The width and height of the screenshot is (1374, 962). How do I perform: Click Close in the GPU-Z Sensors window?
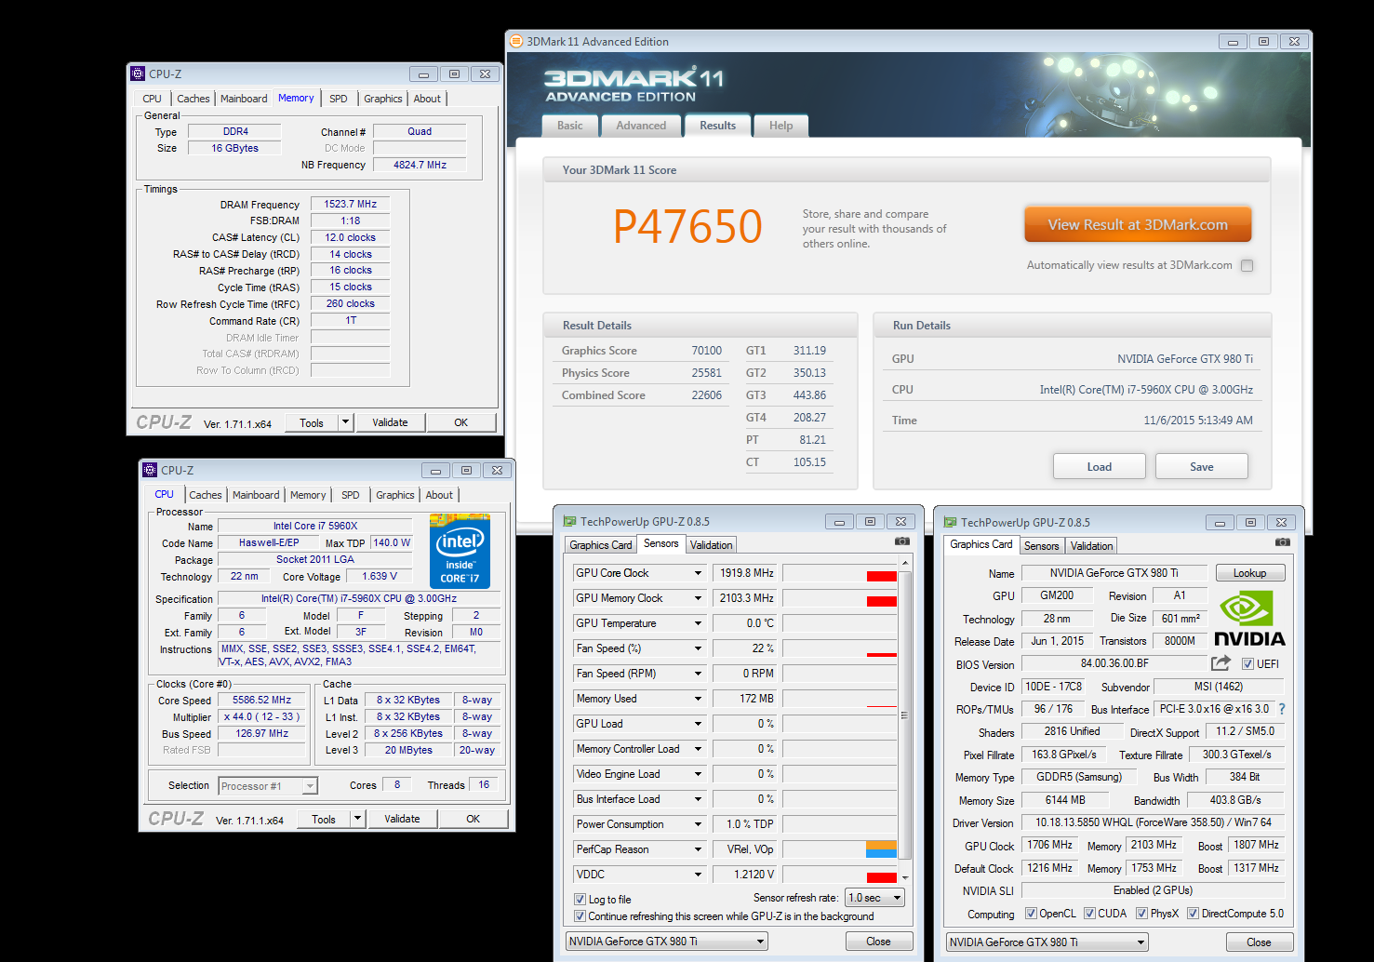click(878, 942)
